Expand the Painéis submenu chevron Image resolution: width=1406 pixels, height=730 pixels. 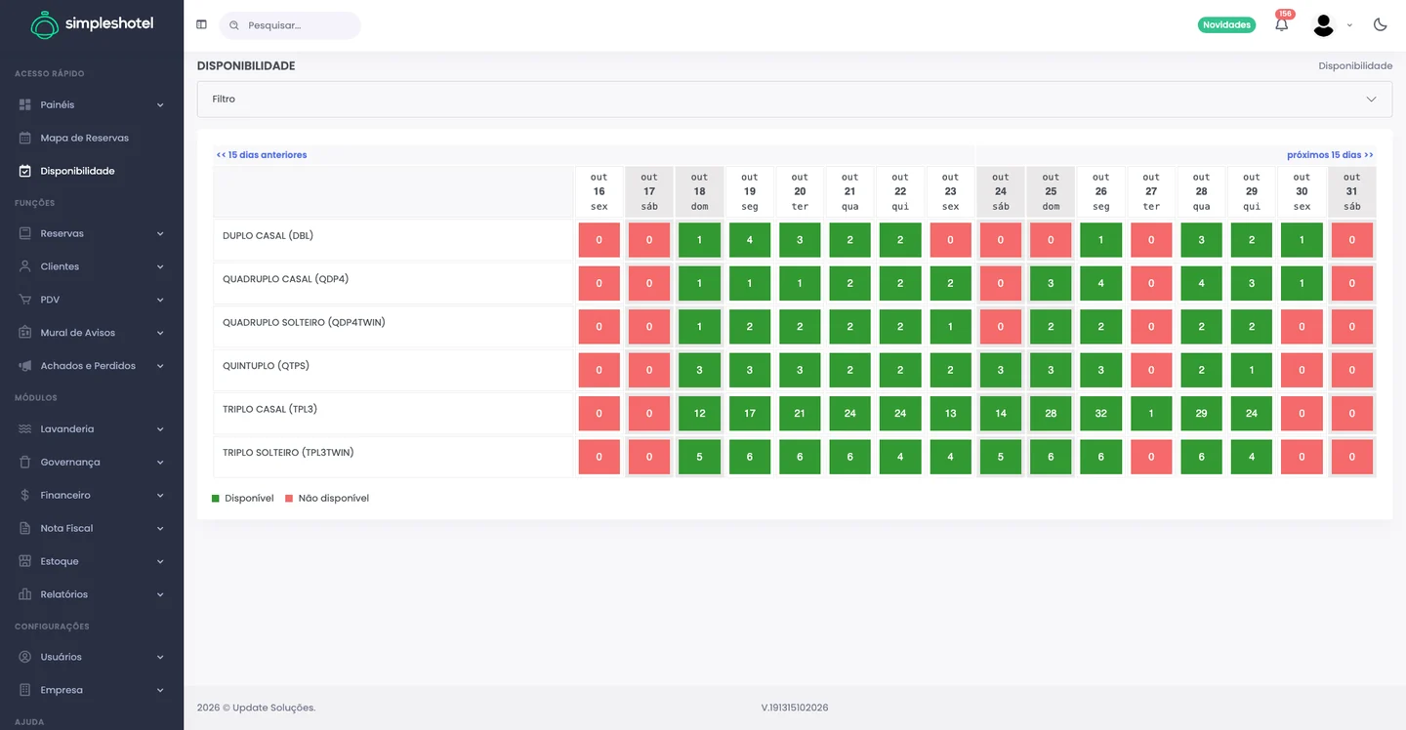point(160,105)
